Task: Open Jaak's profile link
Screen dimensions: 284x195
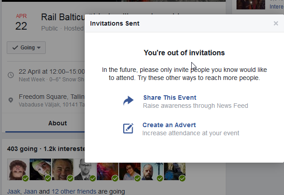Action: coord(14,191)
